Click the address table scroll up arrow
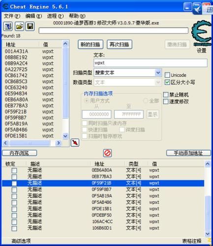213x246 pixels. tap(208, 164)
